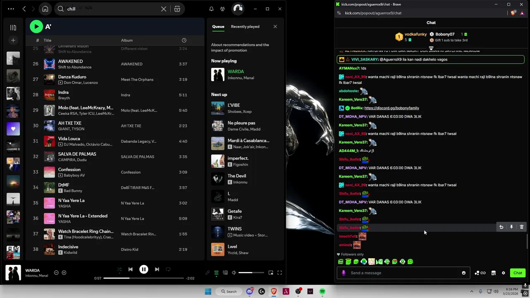Select Indecisive by Kidwild track
The image size is (530, 298).
(x=114, y=249)
